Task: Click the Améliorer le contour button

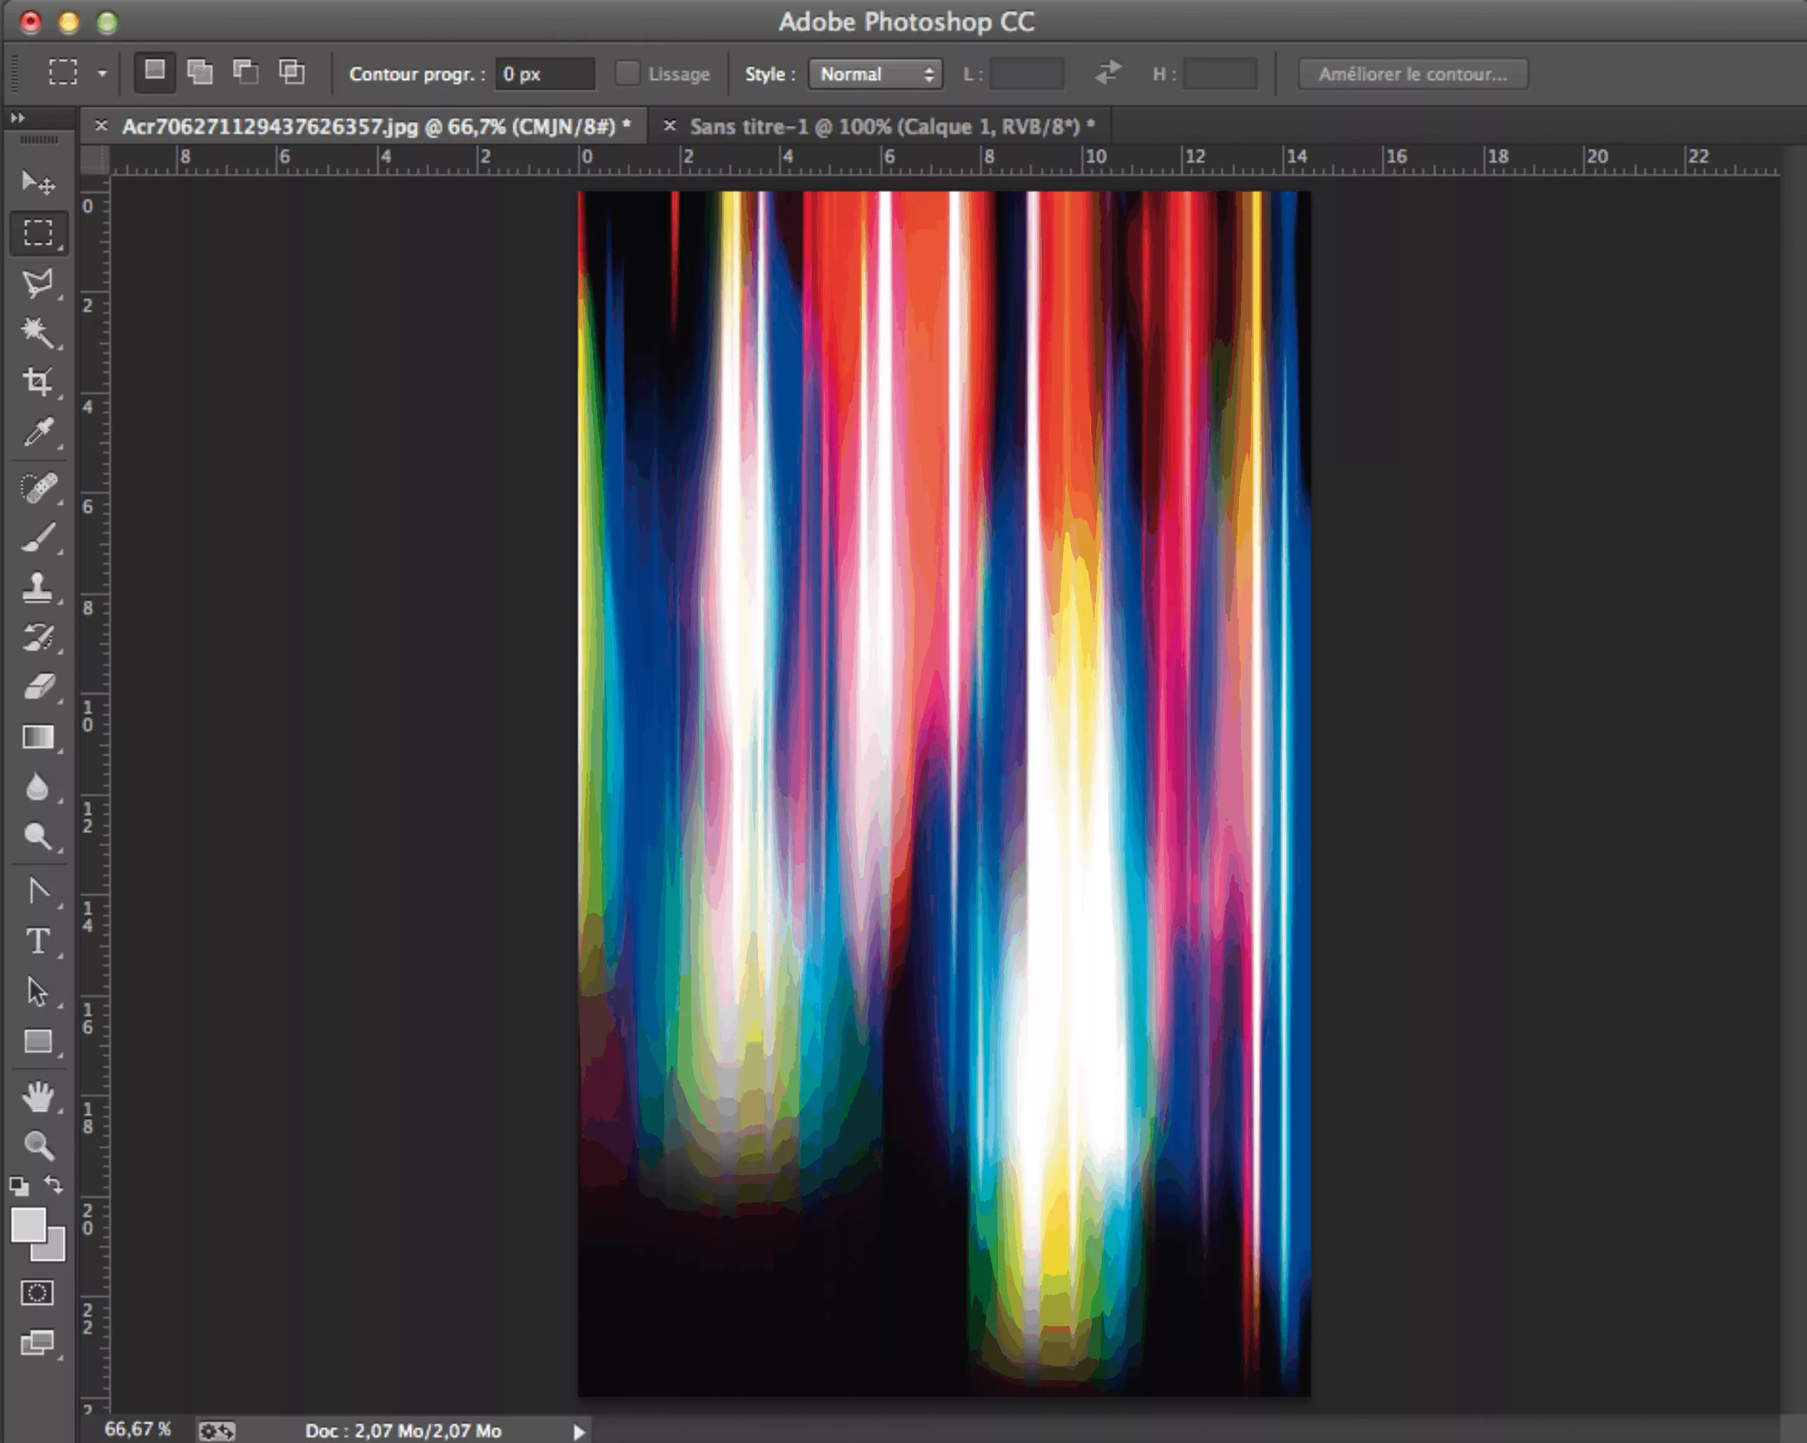Action: (1412, 74)
